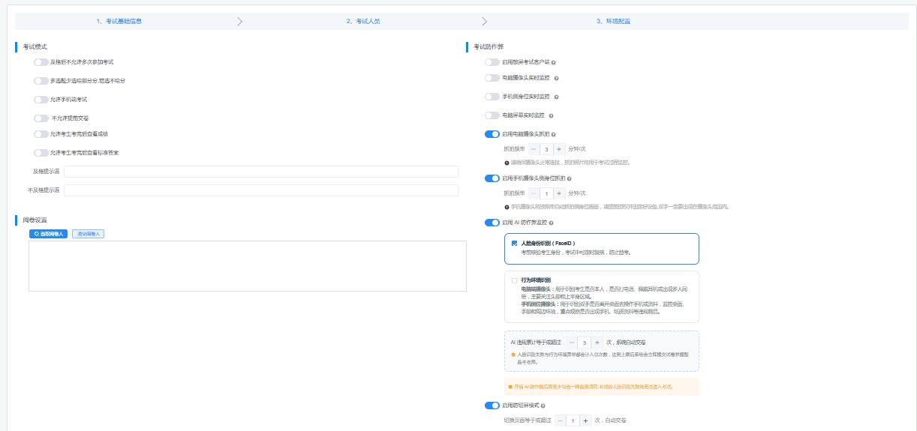
Task: Click the 清空阅卷人 button
Action: [x=88, y=234]
